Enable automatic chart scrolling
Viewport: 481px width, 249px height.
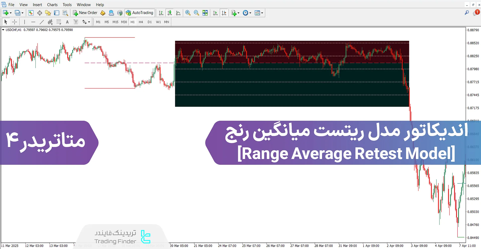215,13
